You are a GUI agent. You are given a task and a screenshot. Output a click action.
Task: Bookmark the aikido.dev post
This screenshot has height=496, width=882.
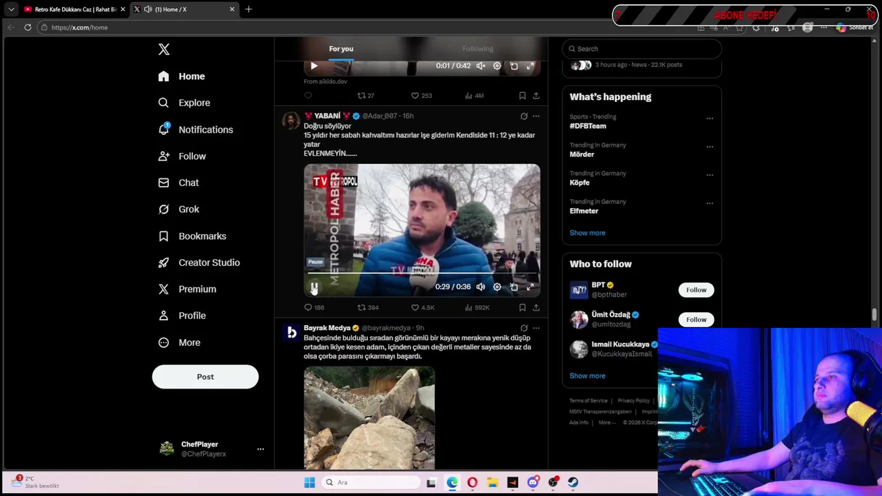[x=522, y=96]
